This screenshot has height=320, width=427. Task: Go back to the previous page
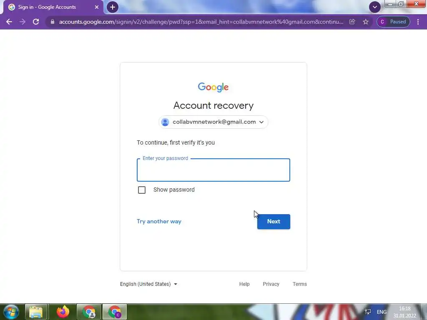click(x=9, y=22)
